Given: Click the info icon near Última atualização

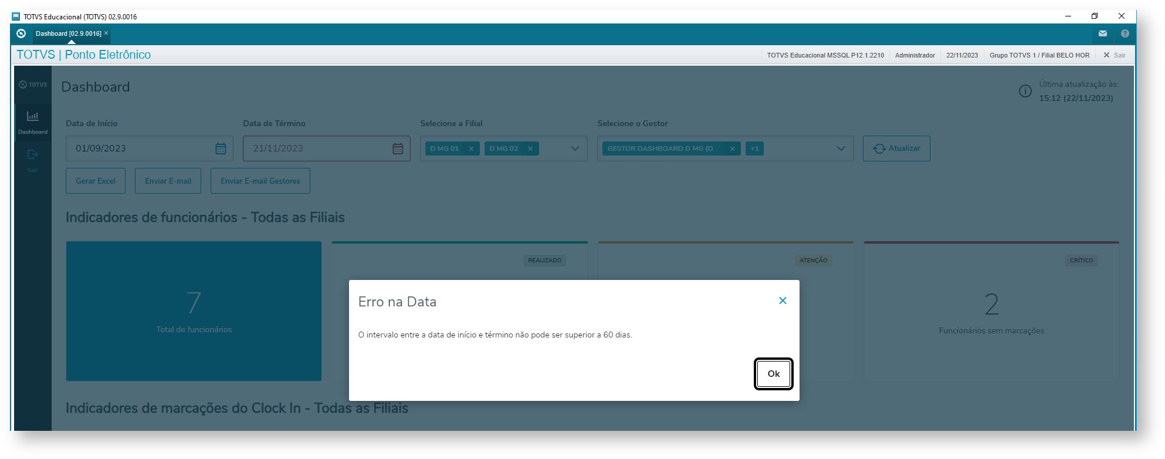Looking at the screenshot, I should tap(1025, 91).
